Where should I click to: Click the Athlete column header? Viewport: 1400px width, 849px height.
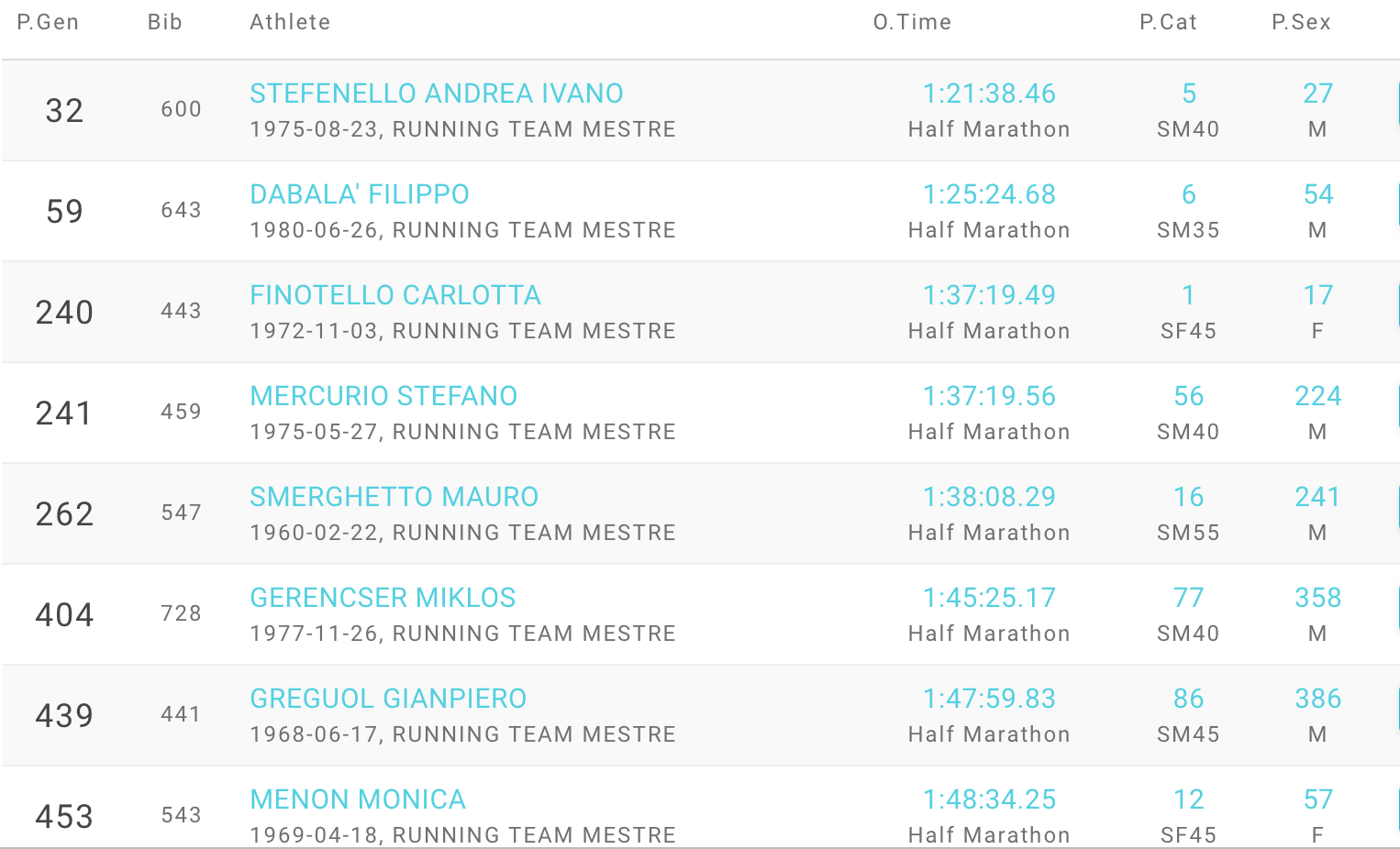click(x=290, y=22)
